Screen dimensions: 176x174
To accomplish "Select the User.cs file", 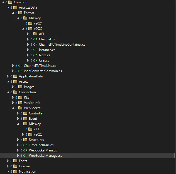I will pyautogui.click(x=44, y=60).
